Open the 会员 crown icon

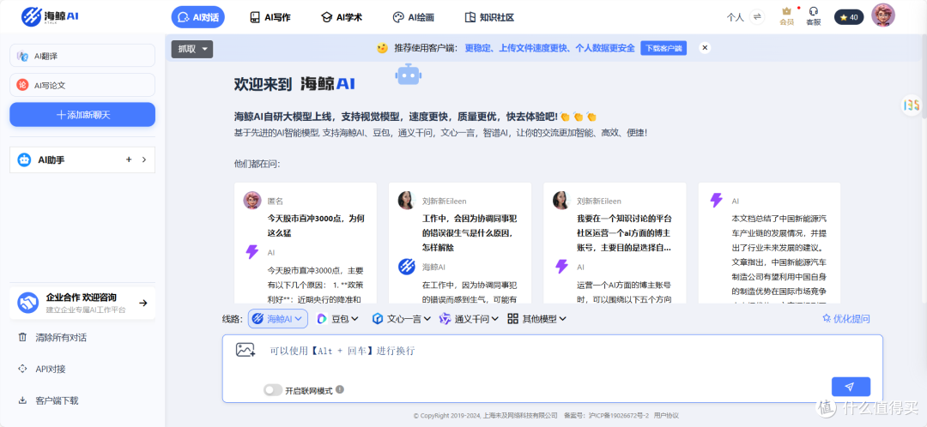[786, 16]
